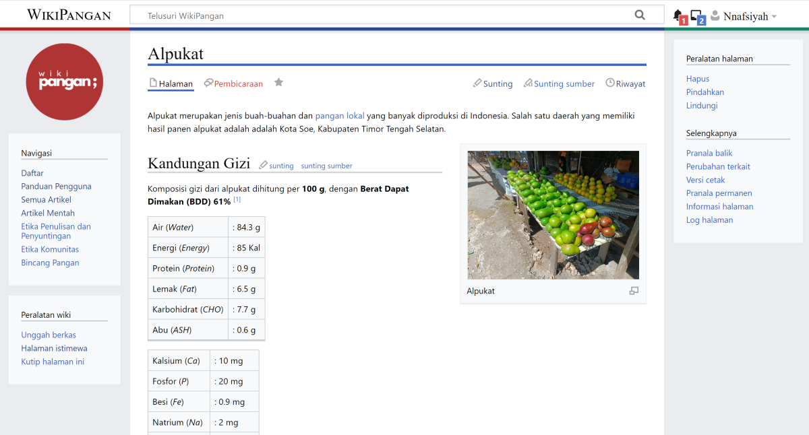Open Unggah berkas in Peralatan wiki
809x435 pixels.
[49, 335]
